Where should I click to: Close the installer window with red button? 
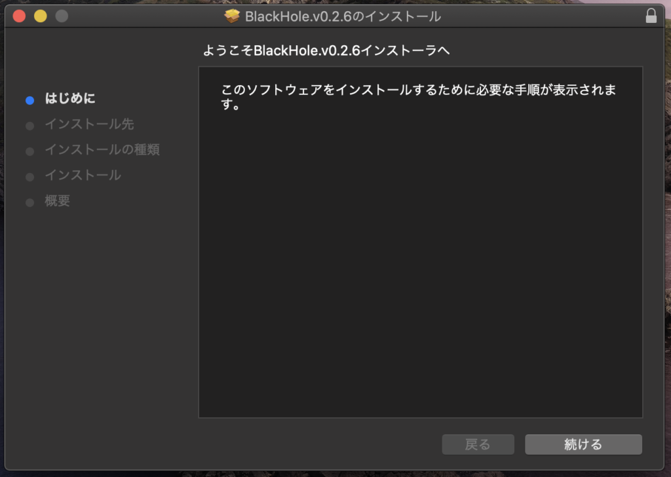[19, 16]
